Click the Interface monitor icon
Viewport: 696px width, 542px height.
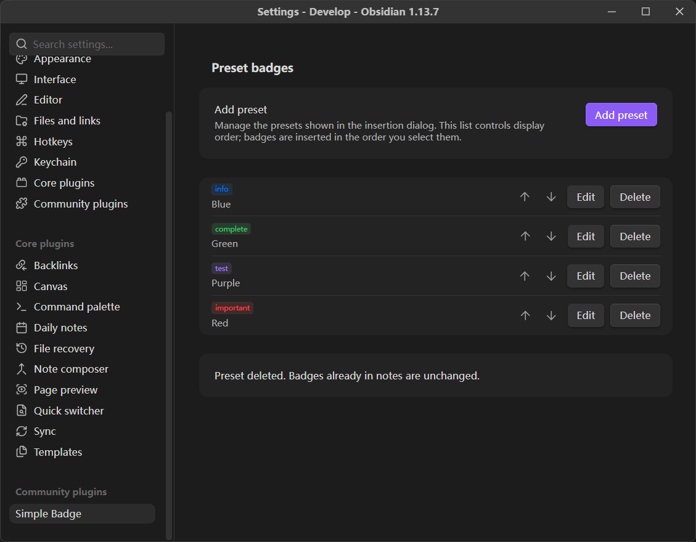click(22, 79)
